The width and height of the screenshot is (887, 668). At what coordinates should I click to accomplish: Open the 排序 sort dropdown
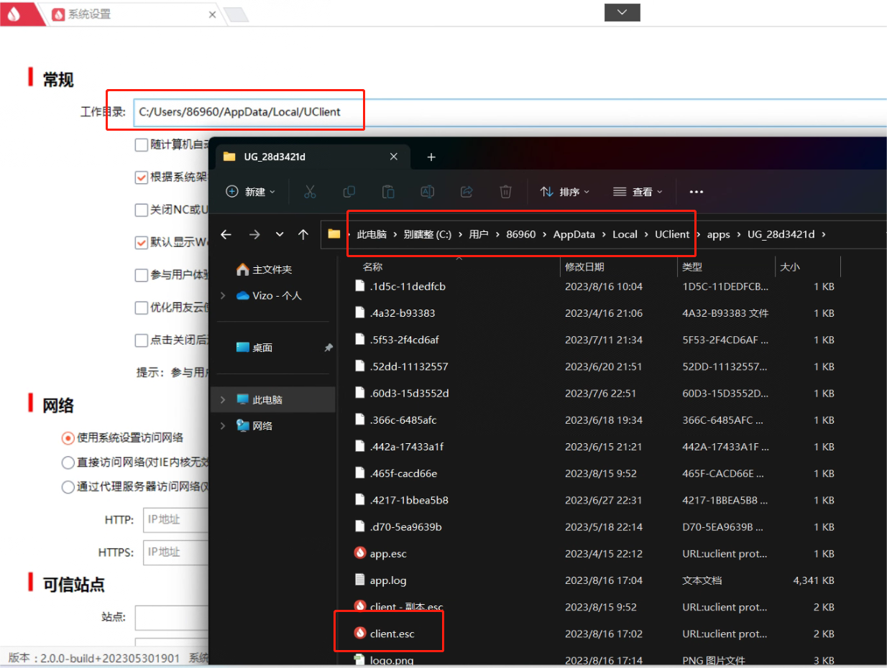[565, 192]
